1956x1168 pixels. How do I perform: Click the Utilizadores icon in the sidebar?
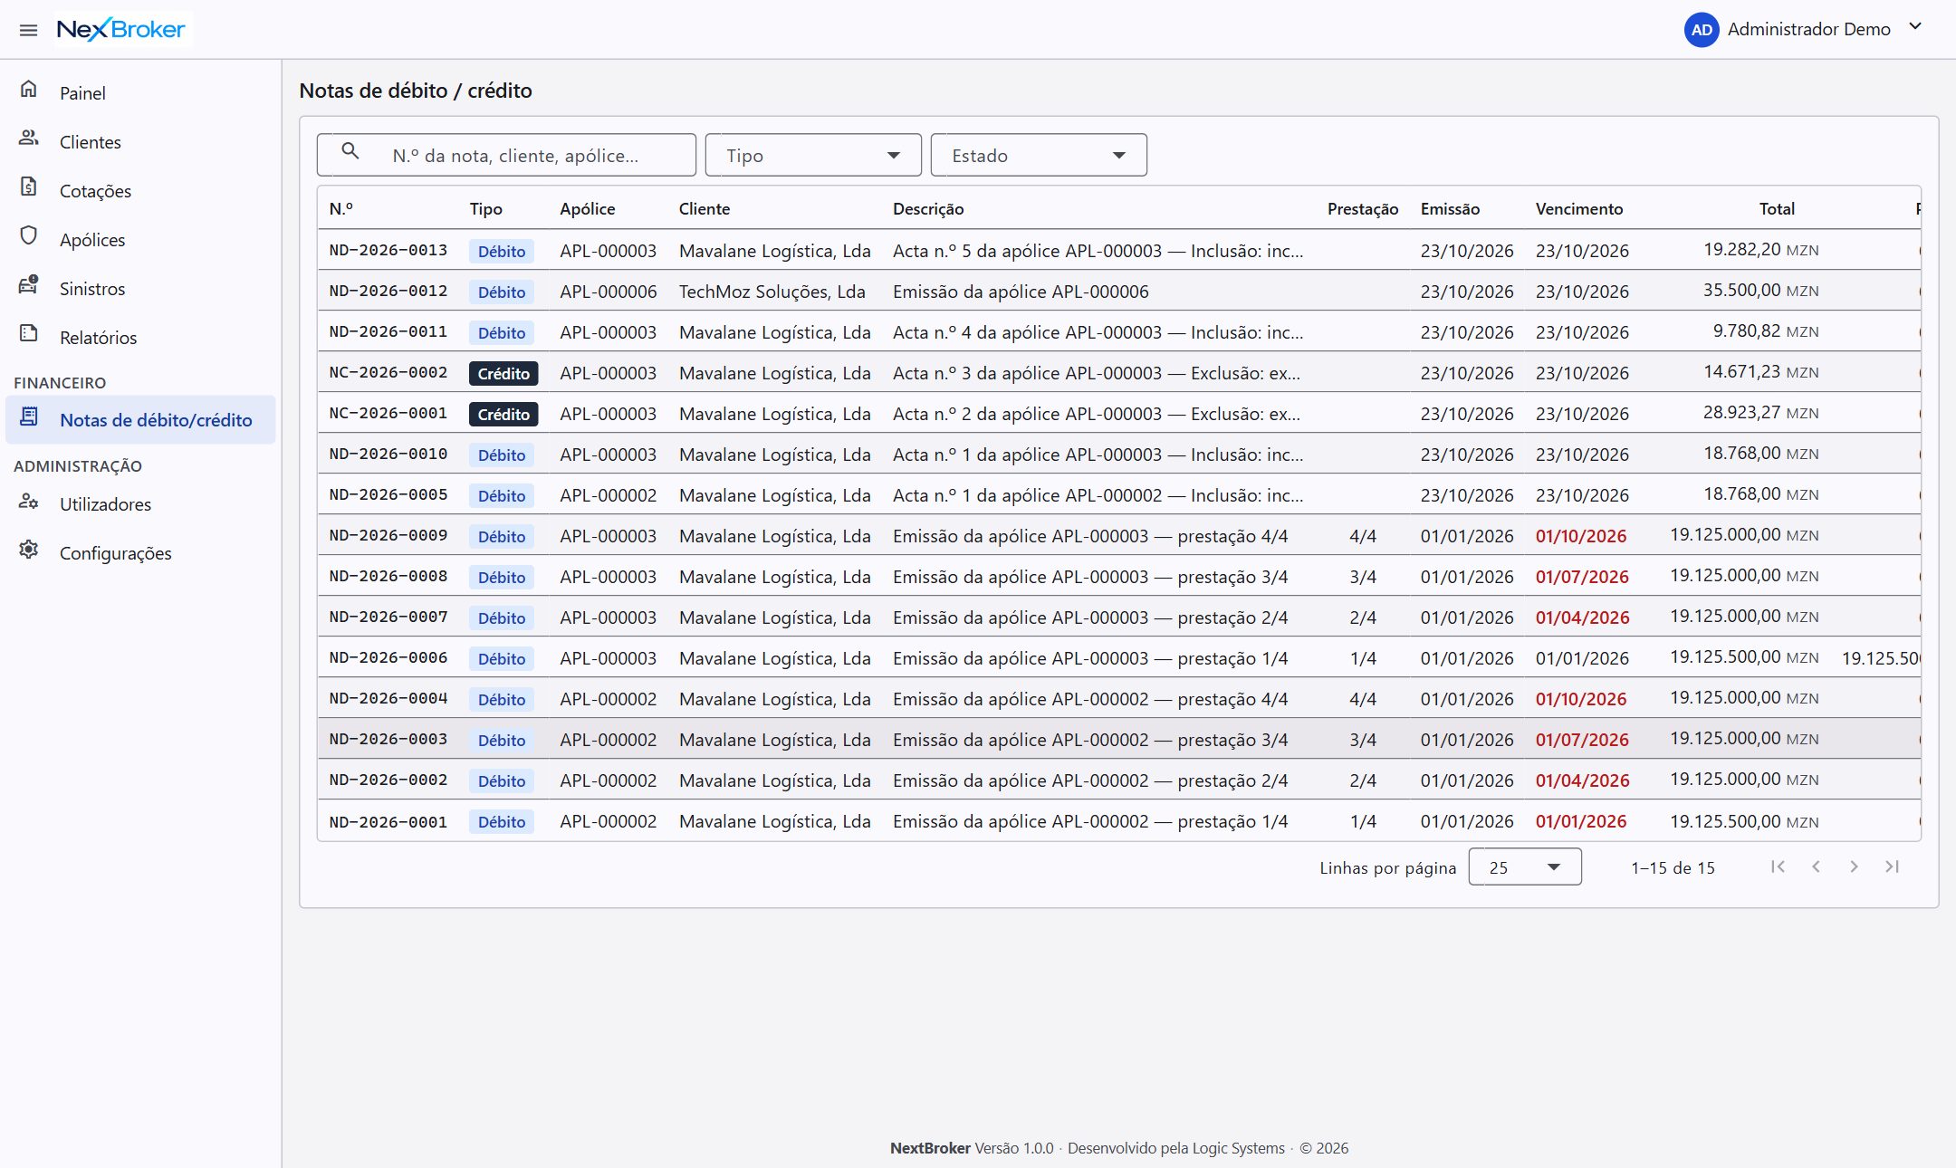[29, 501]
